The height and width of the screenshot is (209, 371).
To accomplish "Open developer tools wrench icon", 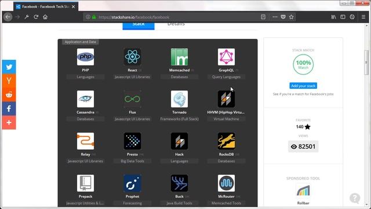I will (27, 17).
